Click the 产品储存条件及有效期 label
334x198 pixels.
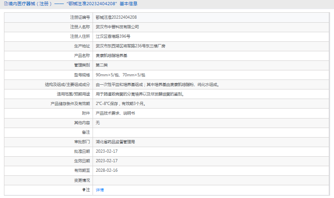[70, 104]
